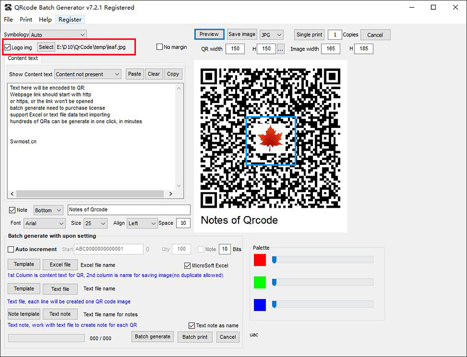Click the Template button beside Text file
The width and height of the screenshot is (467, 357).
pos(24,289)
